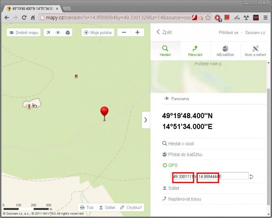Image resolution: width=272 pixels, height=218 pixels.
Task: Click the Přihlásit se link
Action: 228,32
